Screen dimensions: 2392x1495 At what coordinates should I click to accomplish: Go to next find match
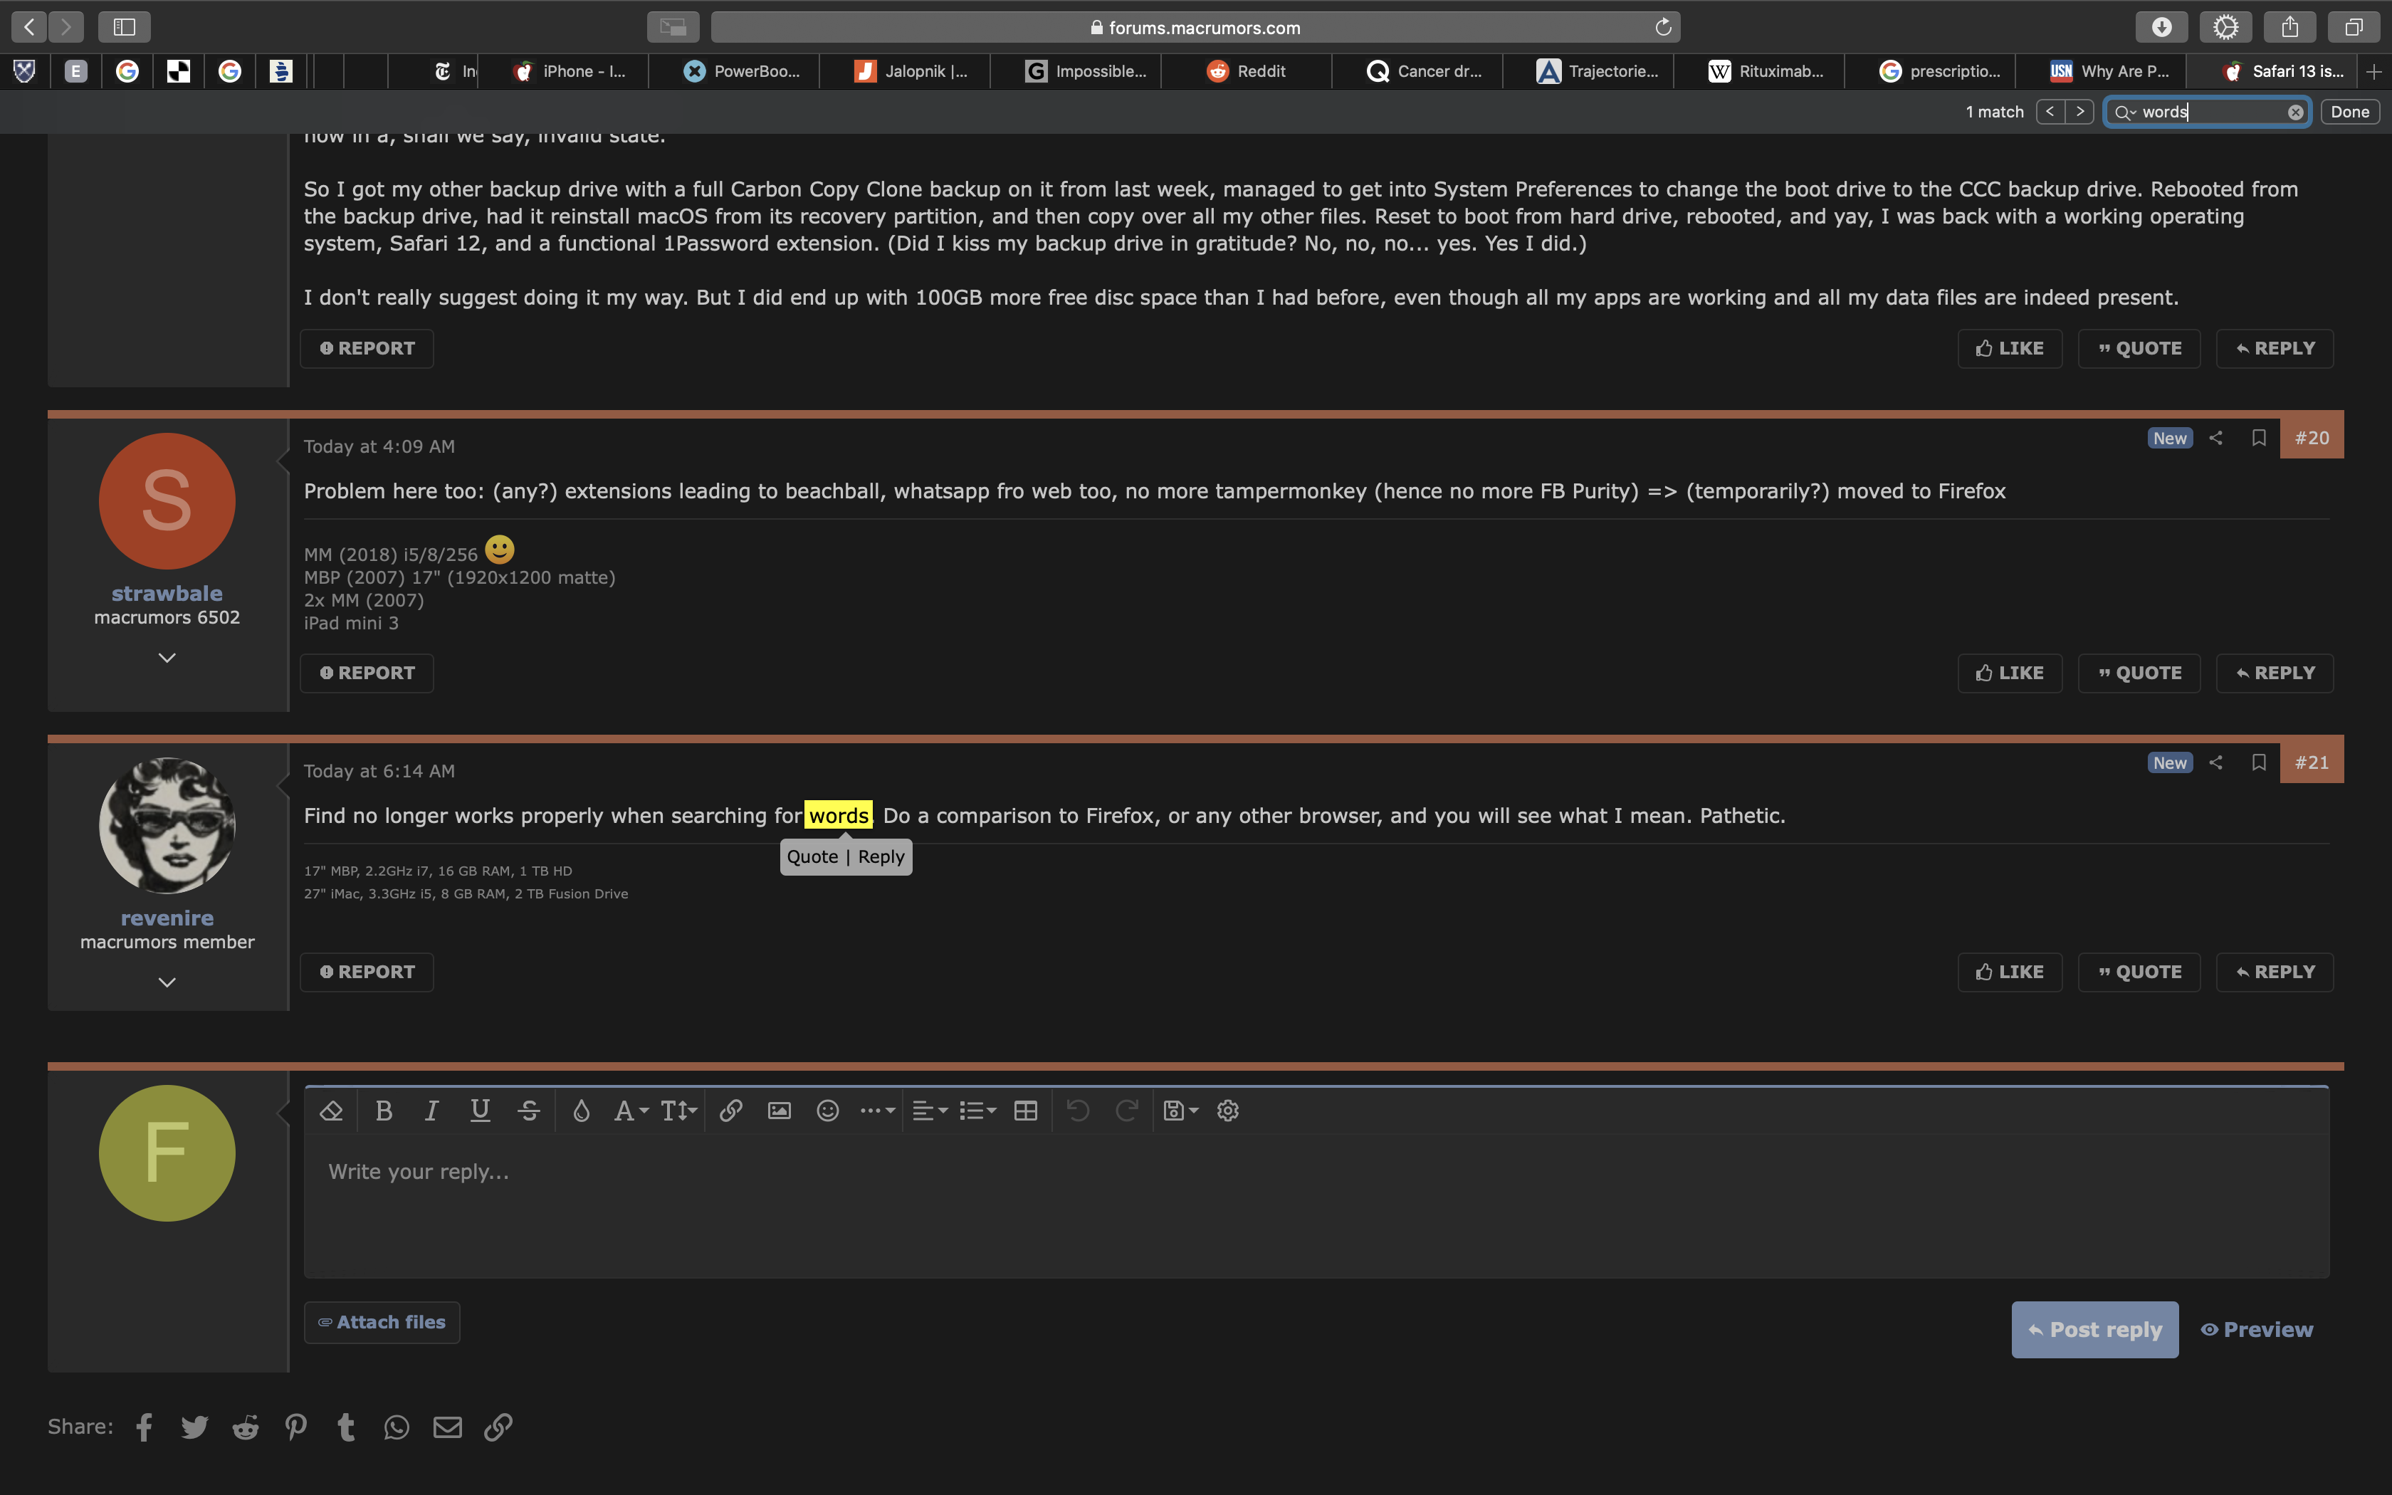2079,112
